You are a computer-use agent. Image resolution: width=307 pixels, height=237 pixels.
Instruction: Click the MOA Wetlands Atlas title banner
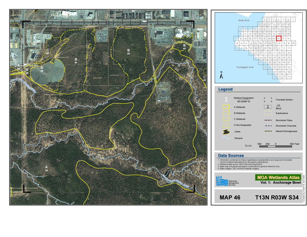[x=275, y=178]
